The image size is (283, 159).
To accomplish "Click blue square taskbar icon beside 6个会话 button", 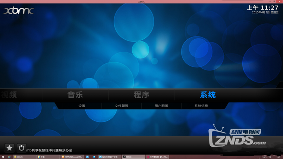I will [x=87, y=157].
